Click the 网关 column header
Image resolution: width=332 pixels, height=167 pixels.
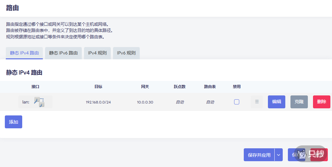145,87
